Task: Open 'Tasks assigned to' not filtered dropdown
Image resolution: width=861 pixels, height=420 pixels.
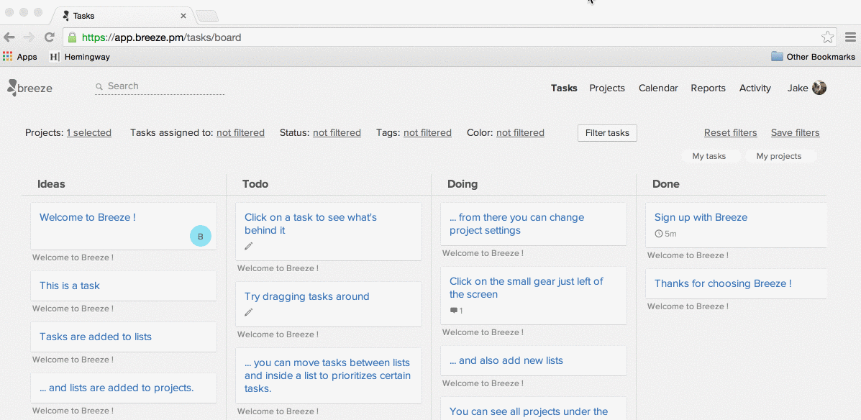Action: click(240, 132)
